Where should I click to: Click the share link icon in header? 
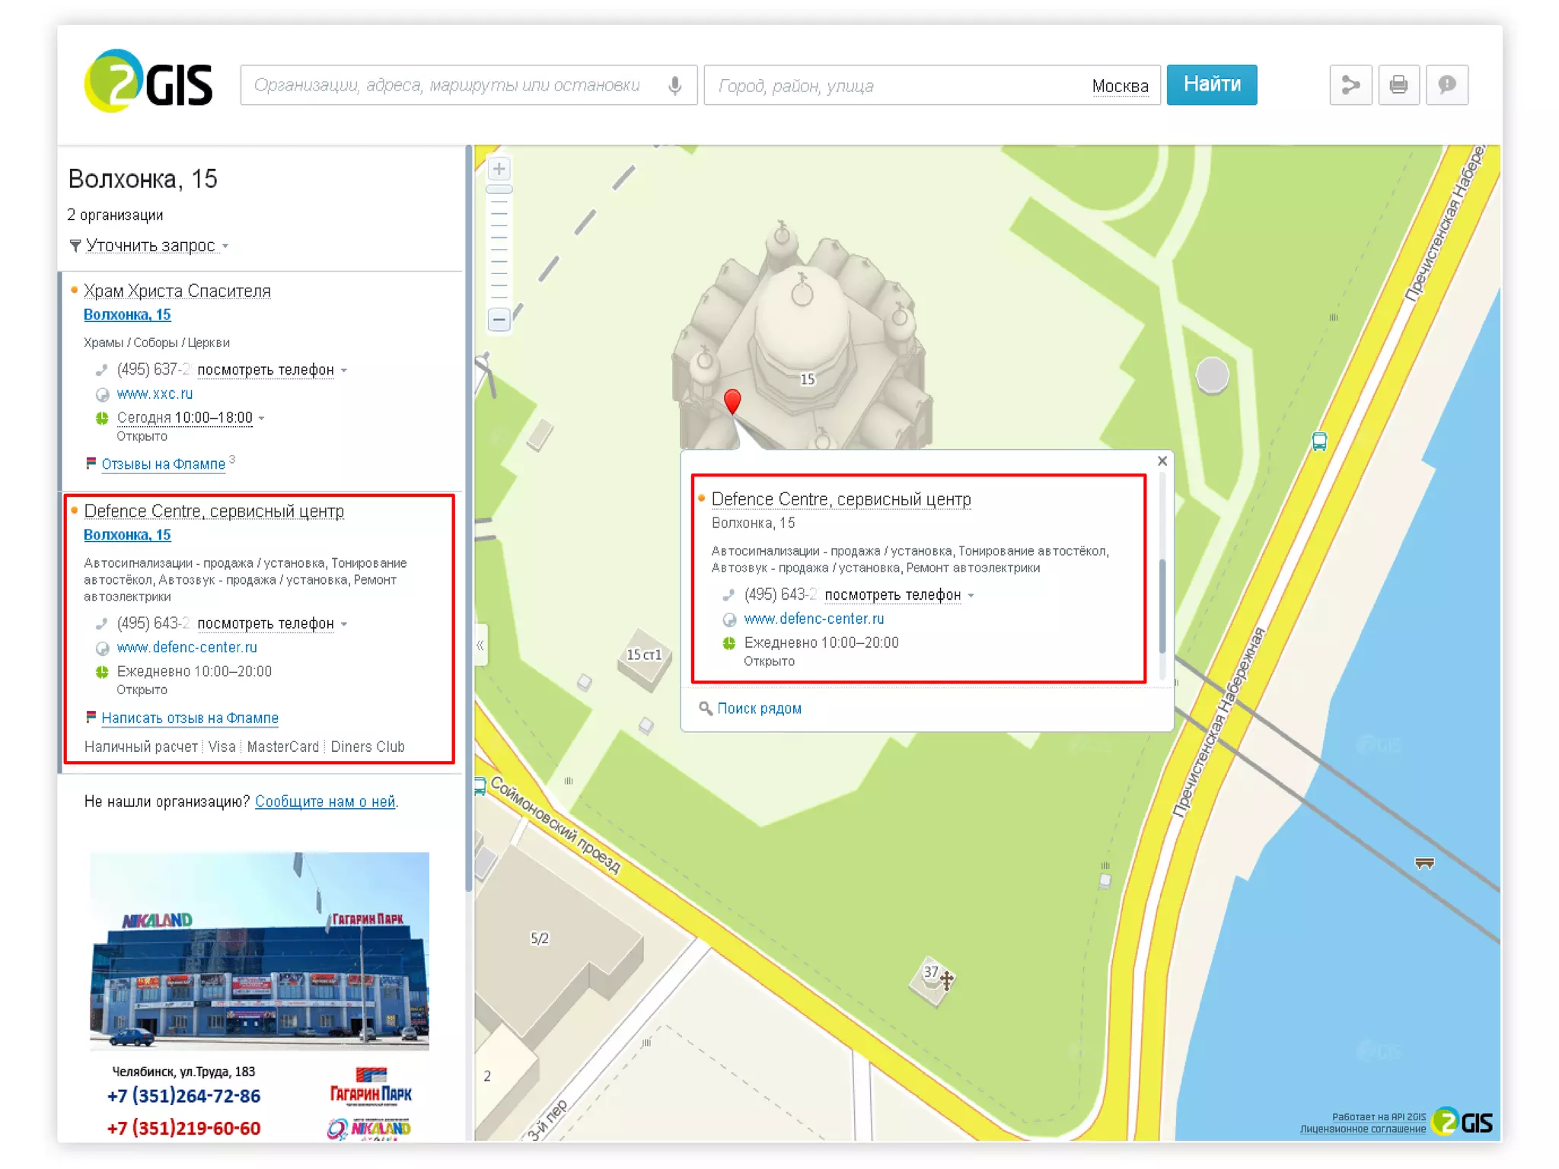click(x=1350, y=84)
